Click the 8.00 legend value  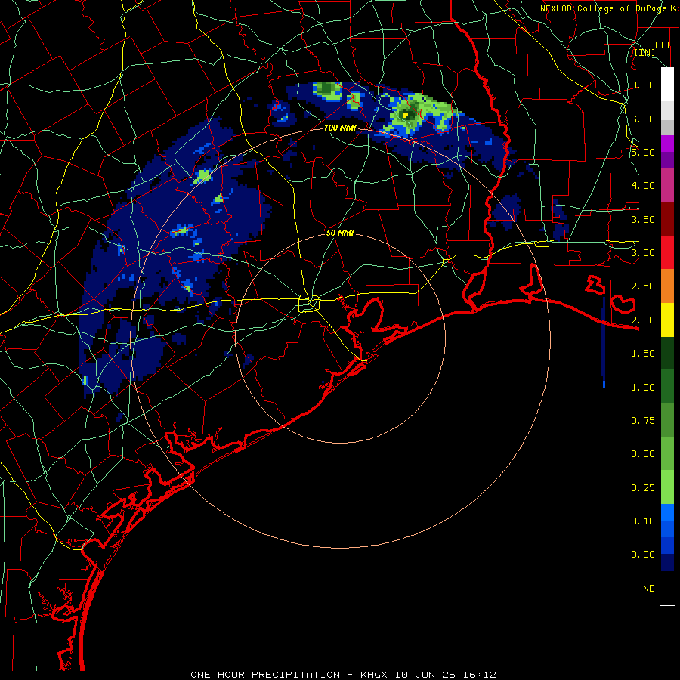click(x=643, y=85)
